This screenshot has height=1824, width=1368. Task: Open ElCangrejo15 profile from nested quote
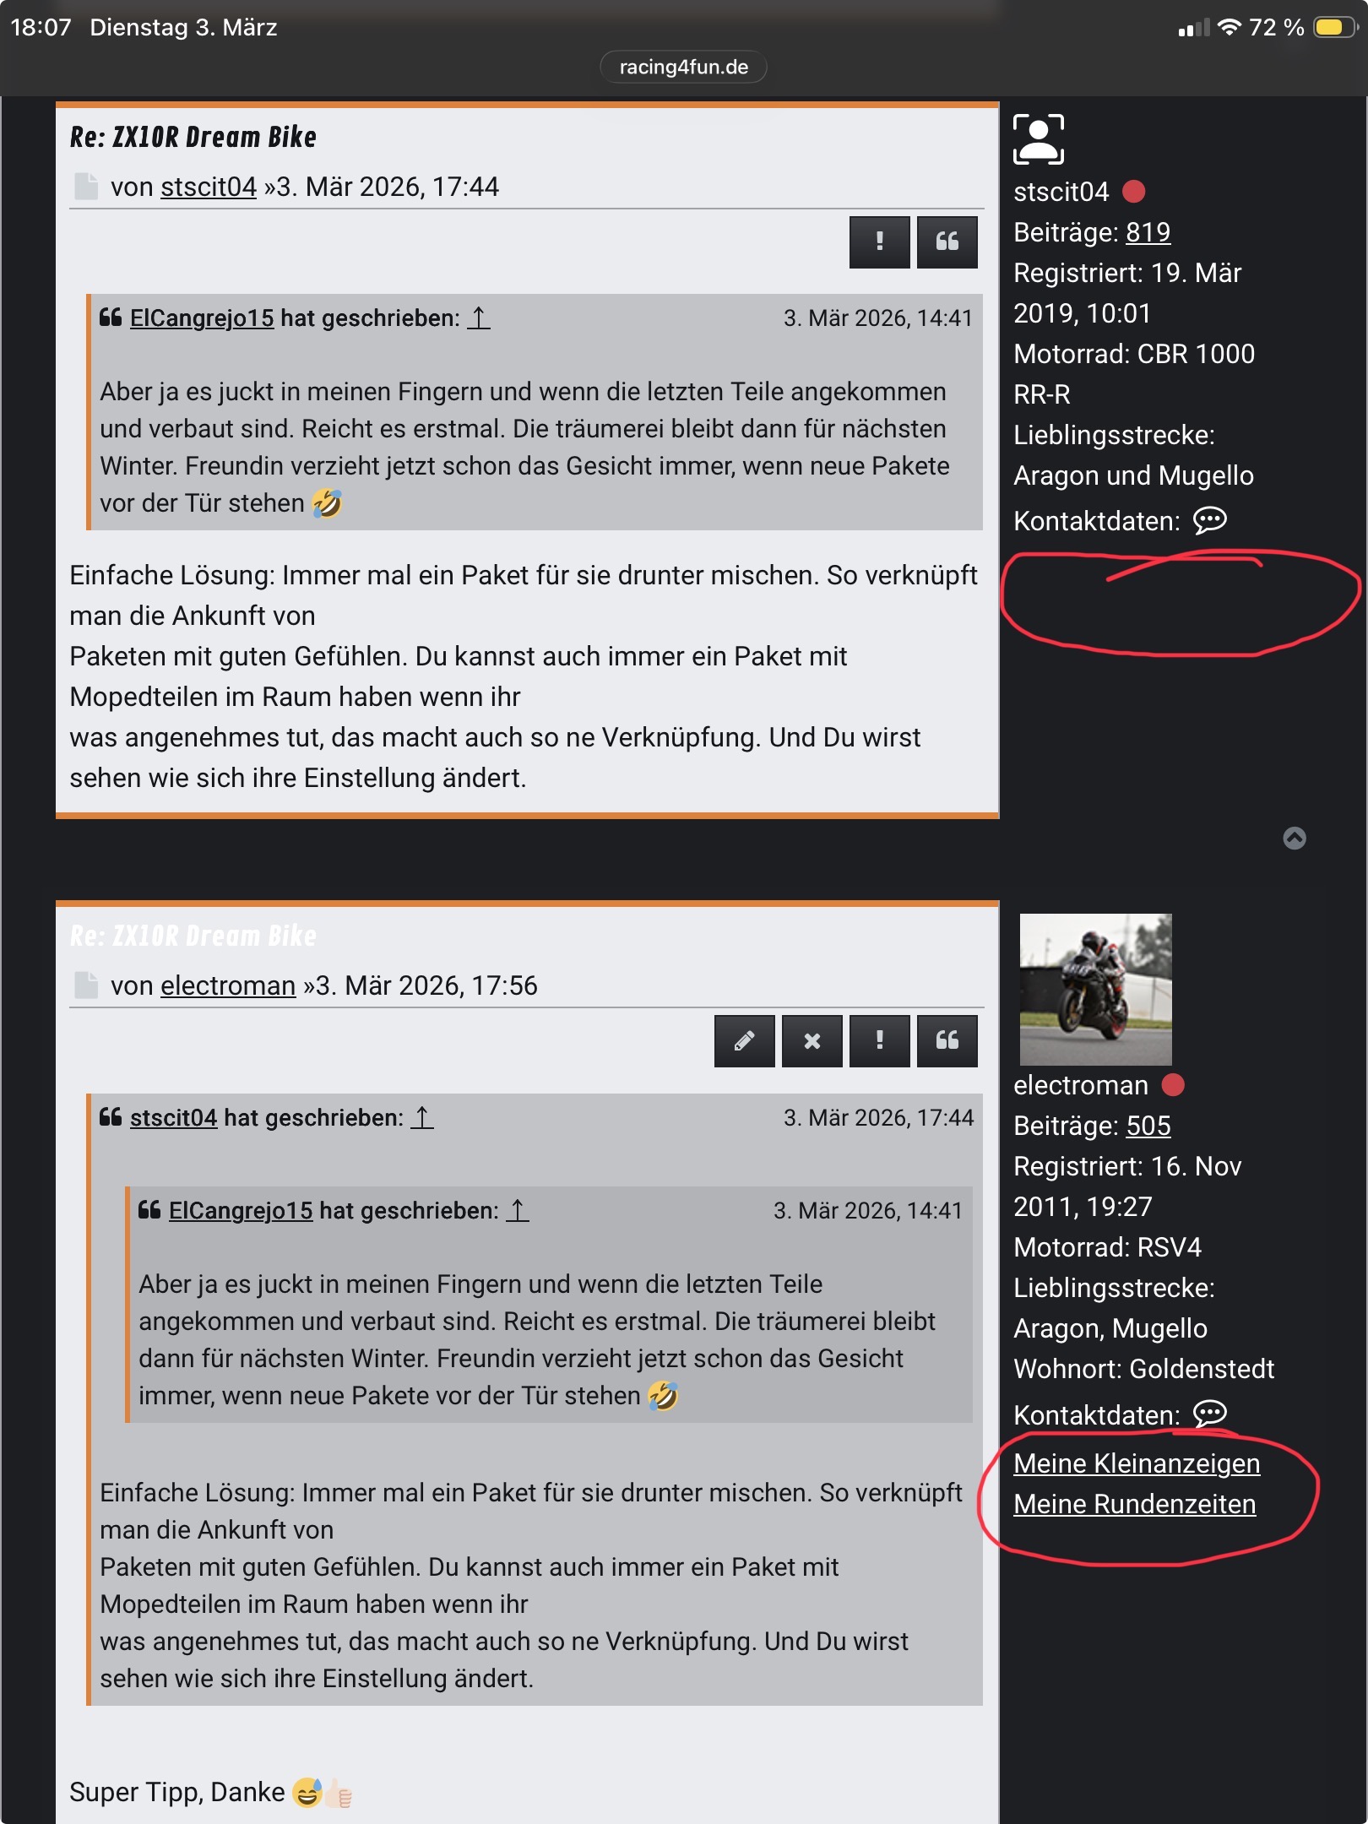(x=241, y=1211)
